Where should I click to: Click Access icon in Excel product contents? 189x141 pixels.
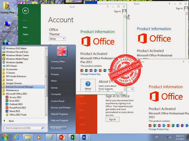click(82, 70)
